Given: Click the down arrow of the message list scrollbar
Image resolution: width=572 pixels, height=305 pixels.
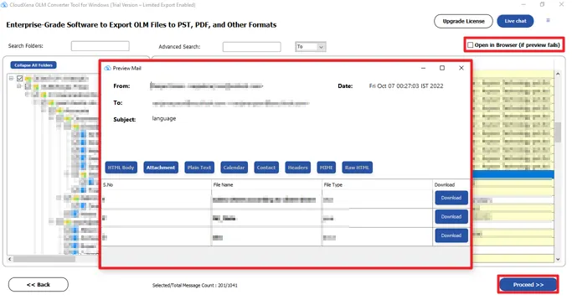Looking at the screenshot, I should pyautogui.click(x=558, y=259).
